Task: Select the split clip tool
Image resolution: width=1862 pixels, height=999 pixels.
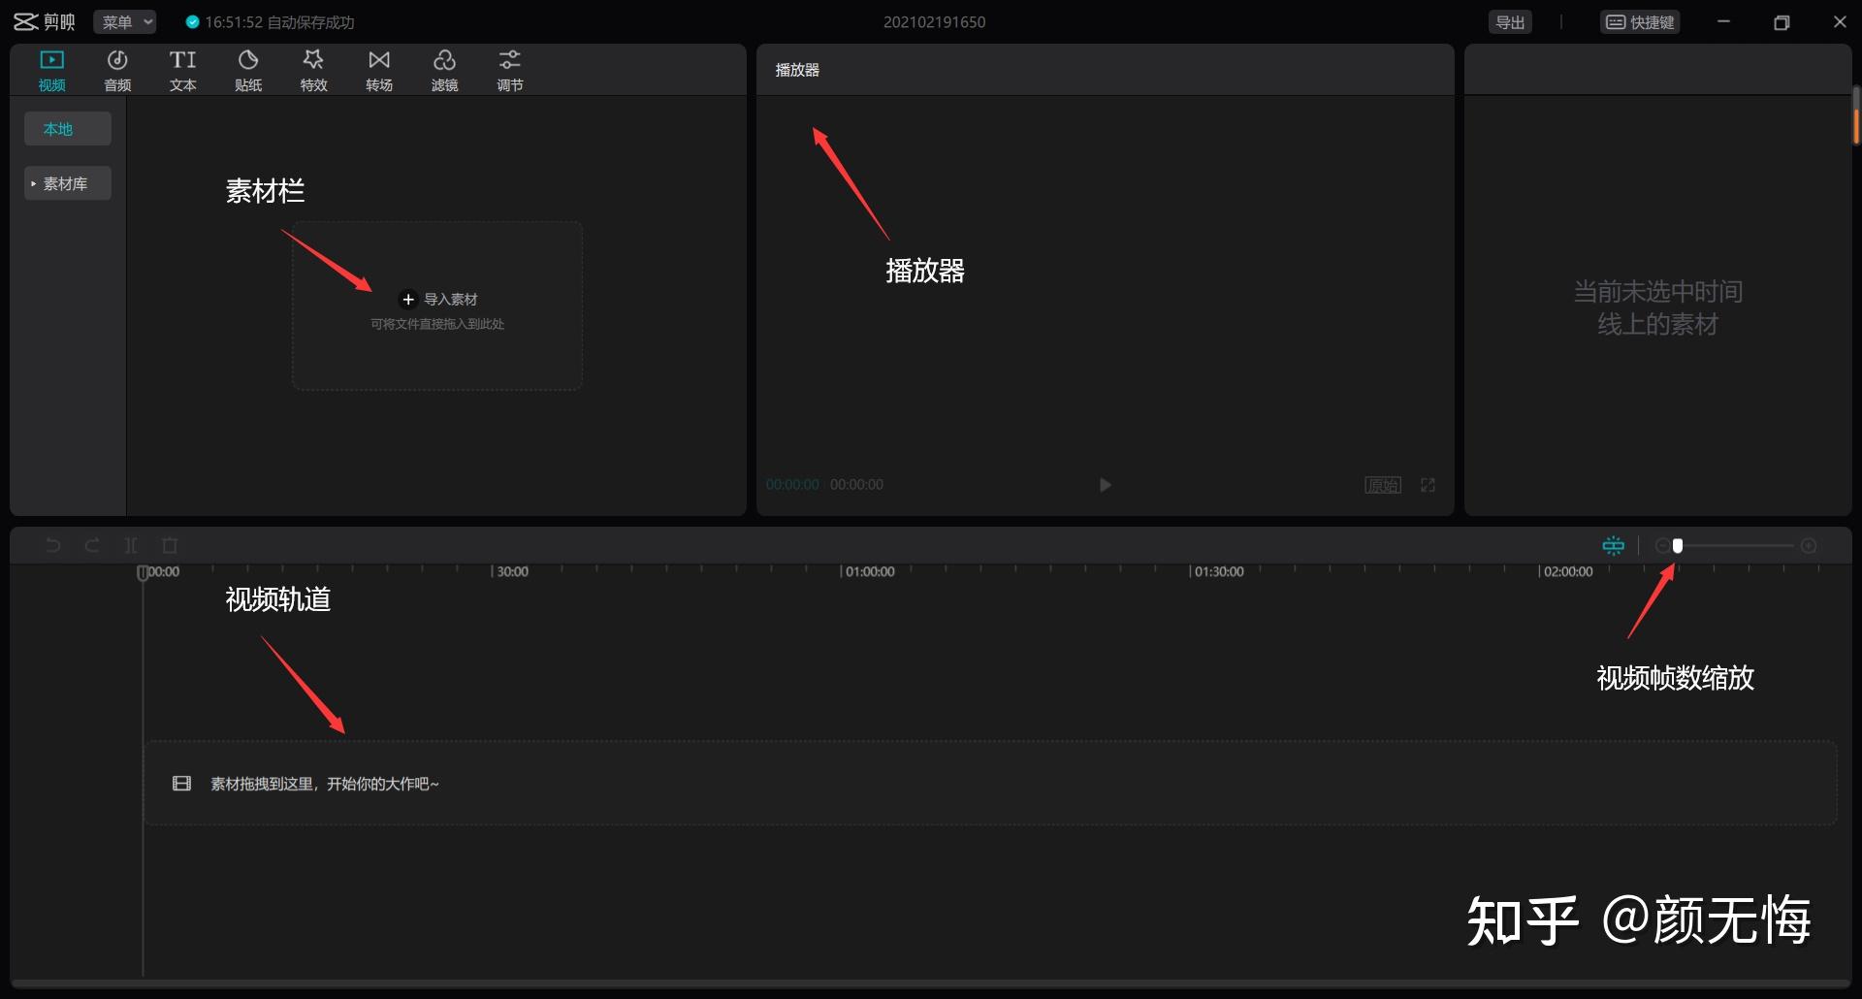Action: click(x=131, y=545)
